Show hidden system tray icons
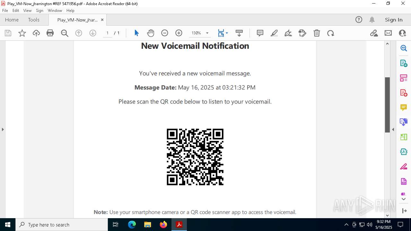This screenshot has width=411, height=231. (346, 225)
